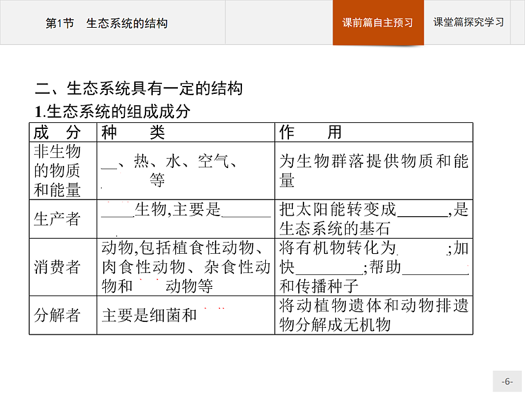
Task: Select the heading 二、生态系统具有一定的结构
Action: [x=139, y=88]
